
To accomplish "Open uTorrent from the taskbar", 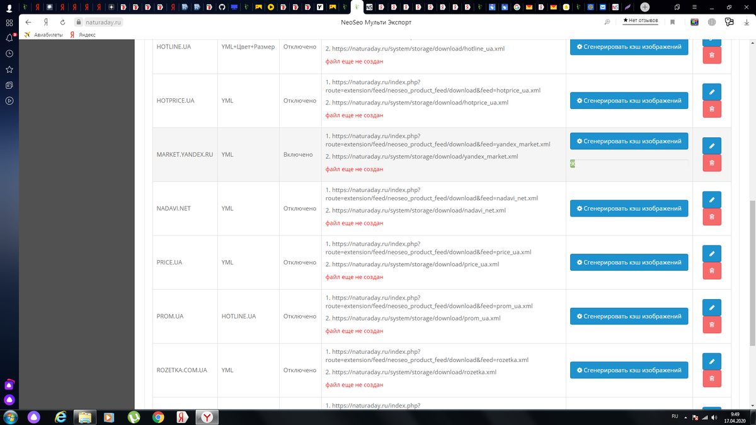I will pyautogui.click(x=134, y=417).
